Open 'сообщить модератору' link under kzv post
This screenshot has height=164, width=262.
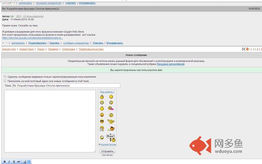pos(76,43)
